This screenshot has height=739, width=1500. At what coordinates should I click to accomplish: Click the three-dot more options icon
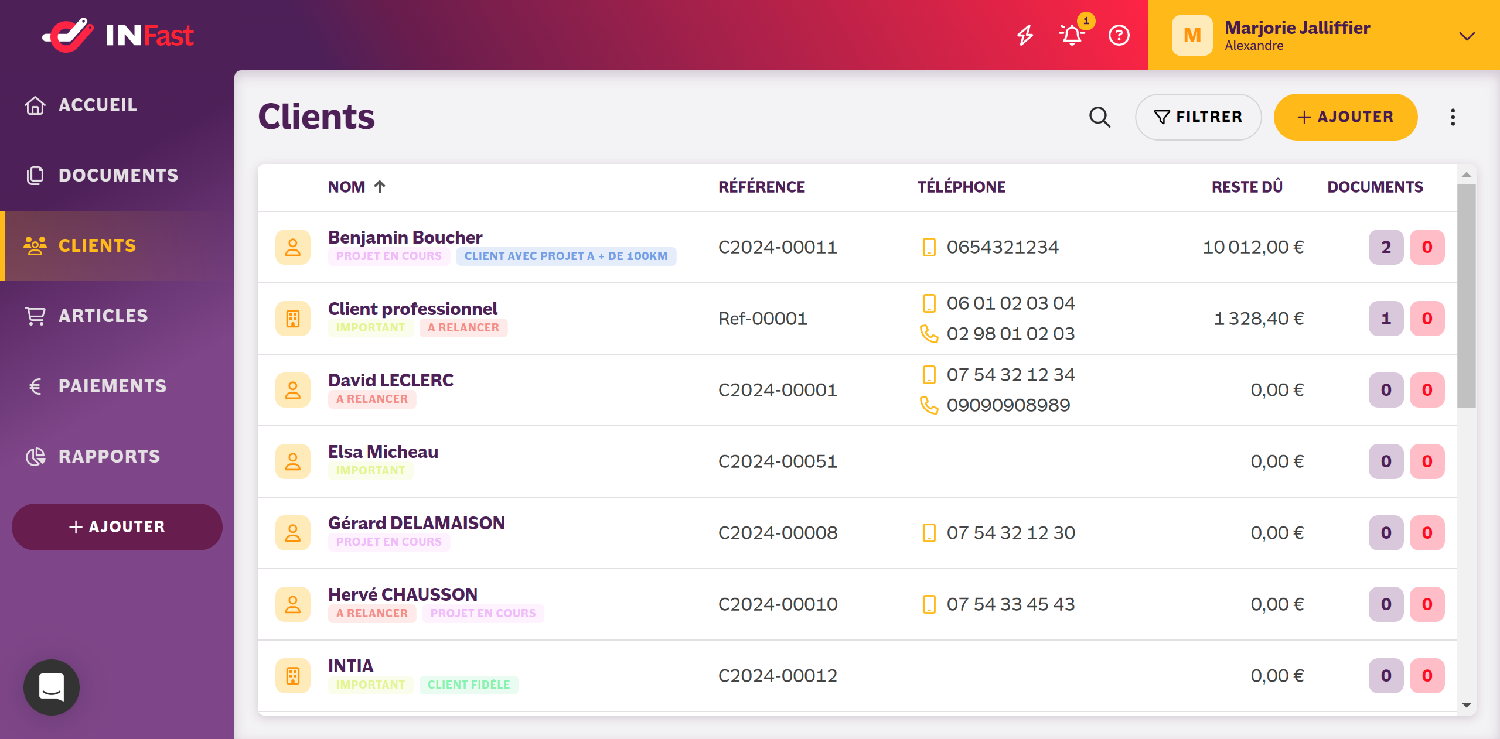(1453, 117)
